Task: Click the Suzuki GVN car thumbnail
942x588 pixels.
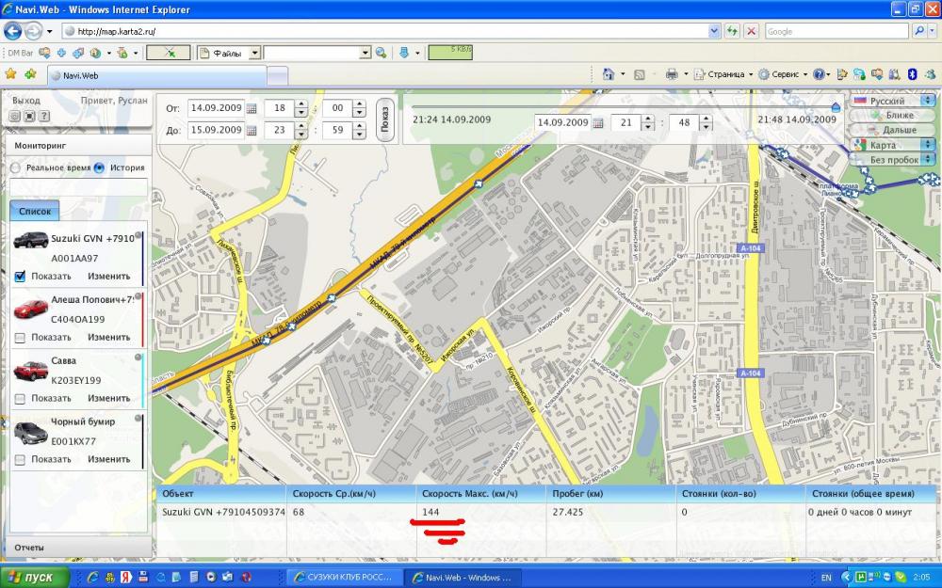Action: (31, 241)
